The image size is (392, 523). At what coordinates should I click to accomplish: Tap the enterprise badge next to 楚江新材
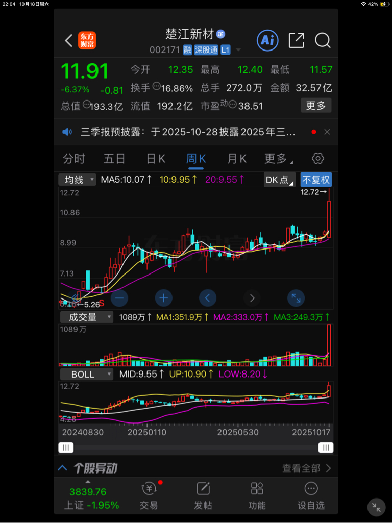pyautogui.click(x=220, y=34)
